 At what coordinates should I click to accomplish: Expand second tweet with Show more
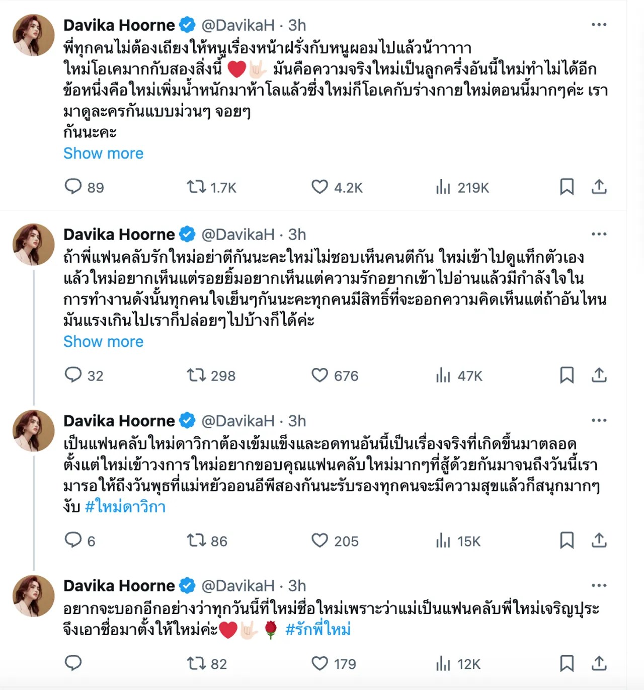(x=103, y=342)
